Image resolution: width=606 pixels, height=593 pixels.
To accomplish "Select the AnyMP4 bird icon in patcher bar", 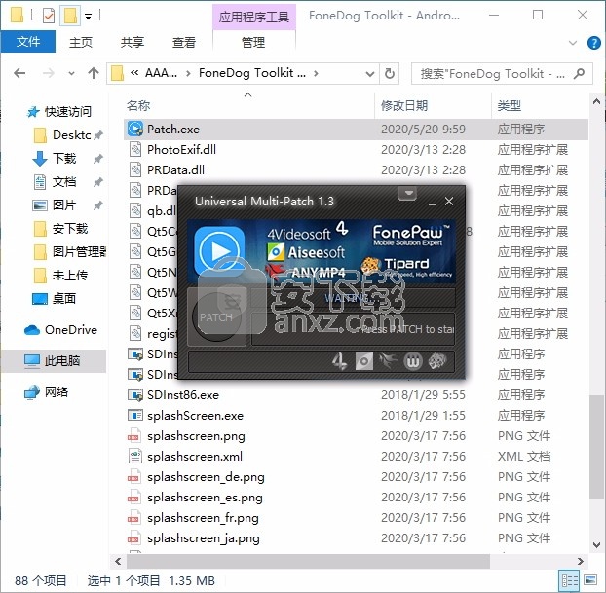I will (x=388, y=361).
